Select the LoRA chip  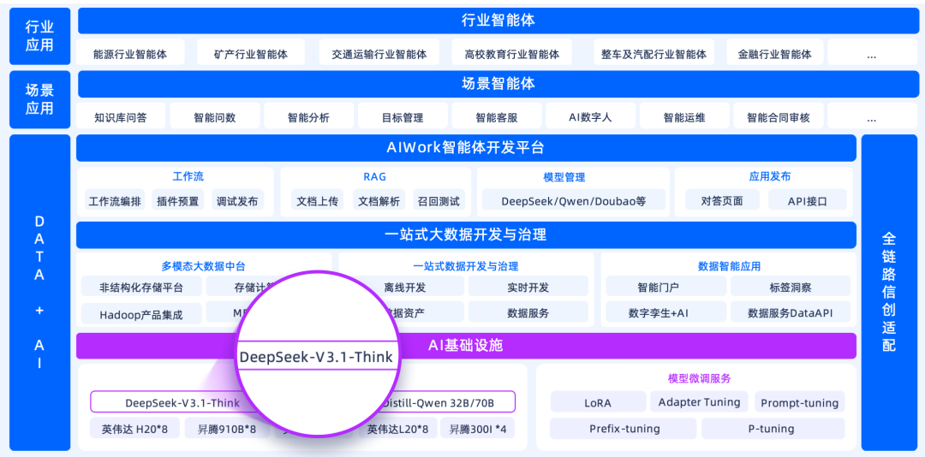598,403
